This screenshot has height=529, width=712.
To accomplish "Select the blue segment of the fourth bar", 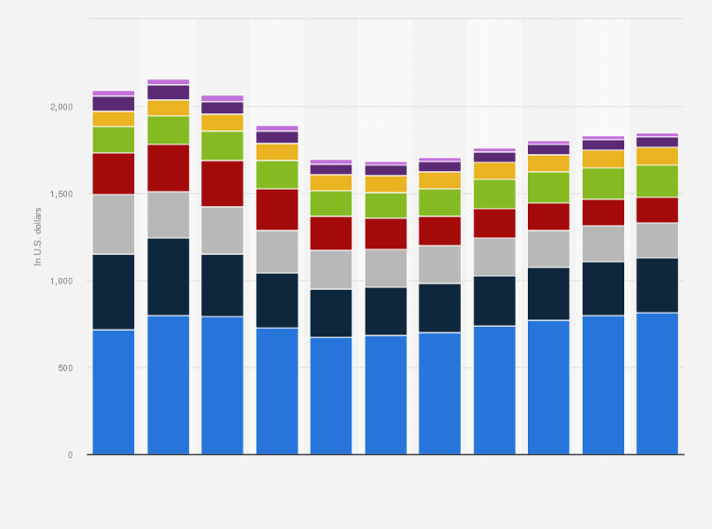I will (x=278, y=391).
